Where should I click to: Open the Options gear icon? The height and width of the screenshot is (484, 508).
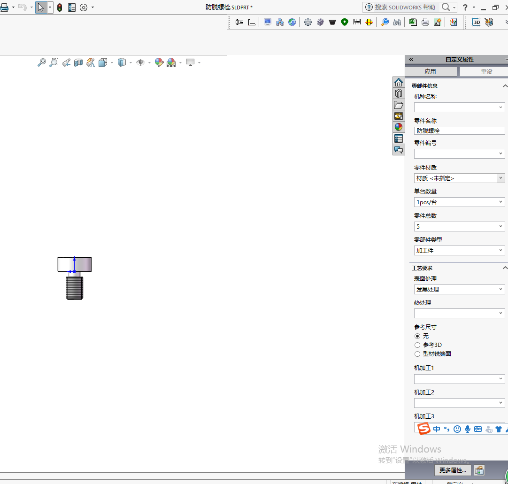tap(84, 8)
